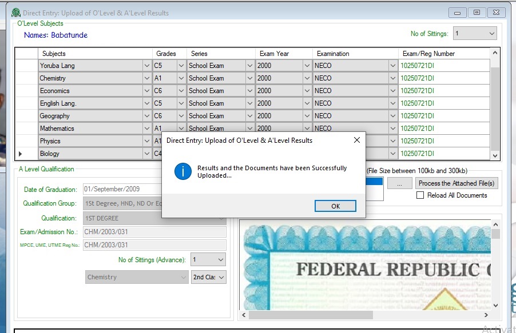
Task: Open the A Level Chemistry course dropdown
Action: click(137, 277)
